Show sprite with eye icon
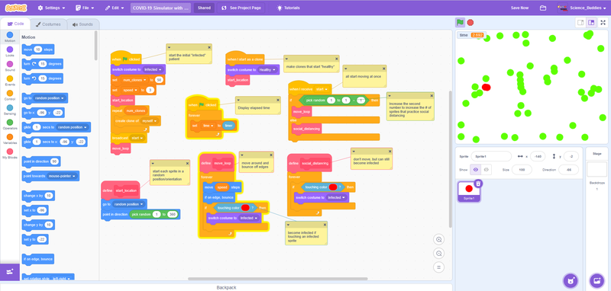Image resolution: width=611 pixels, height=291 pixels. 475,170
